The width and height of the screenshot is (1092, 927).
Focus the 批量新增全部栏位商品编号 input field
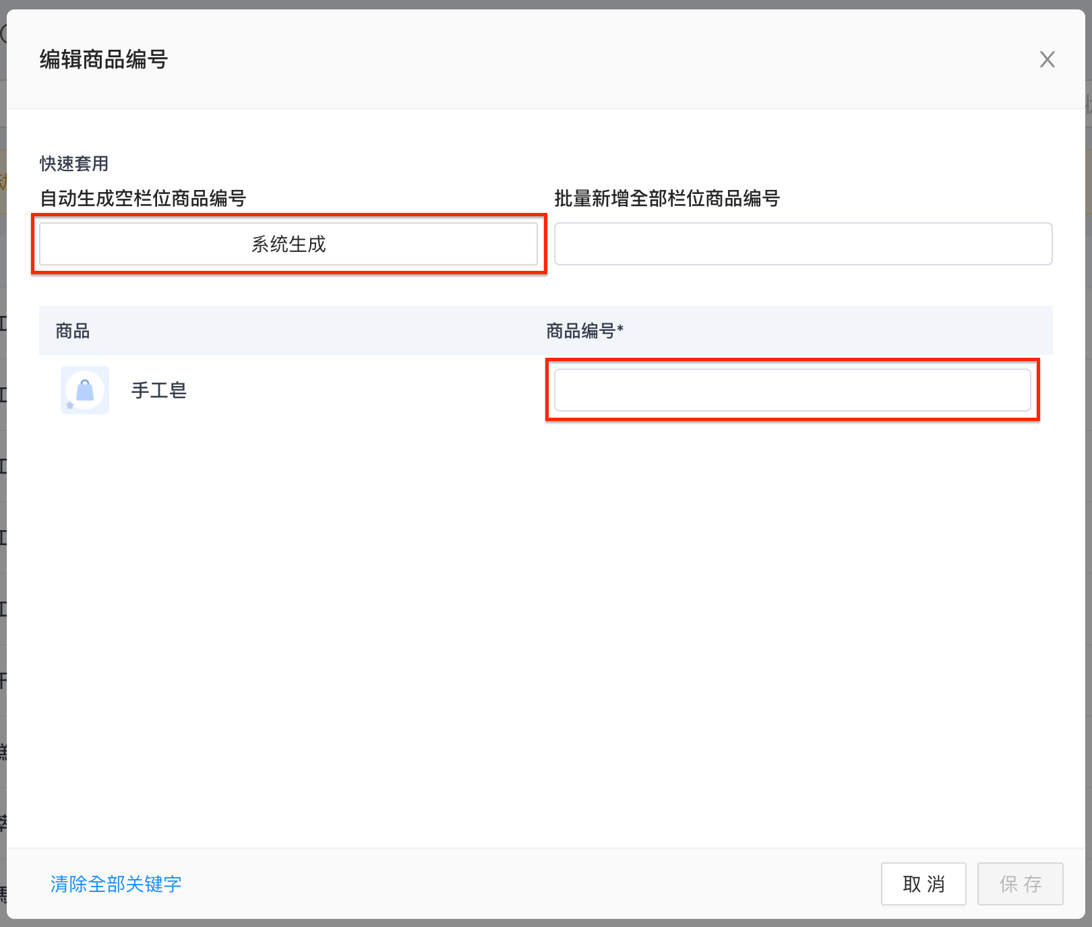[x=803, y=244]
